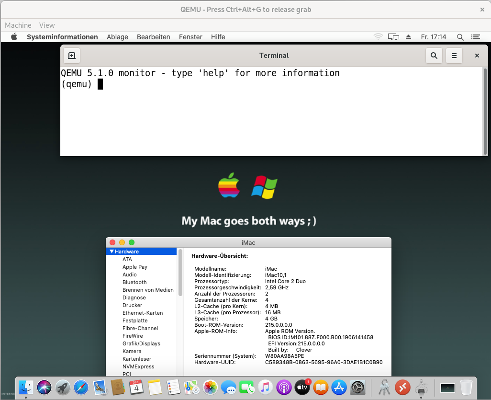This screenshot has width=491, height=400.
Task: Click the new tab button in Terminal
Action: tap(72, 56)
